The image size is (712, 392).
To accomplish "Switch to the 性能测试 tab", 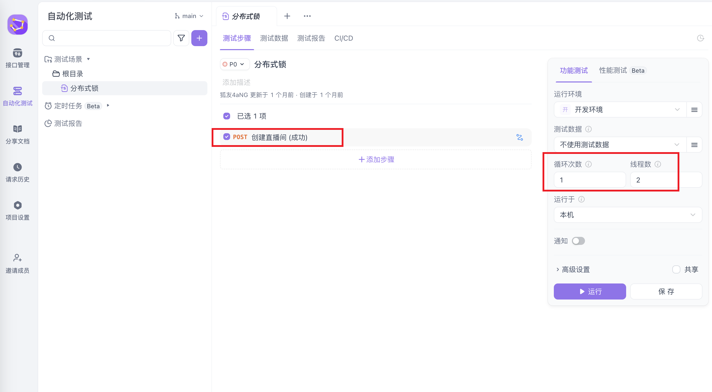I will pos(613,71).
